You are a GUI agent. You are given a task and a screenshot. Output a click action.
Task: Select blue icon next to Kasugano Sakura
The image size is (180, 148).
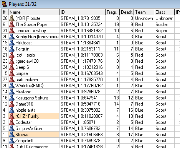point(12,98)
